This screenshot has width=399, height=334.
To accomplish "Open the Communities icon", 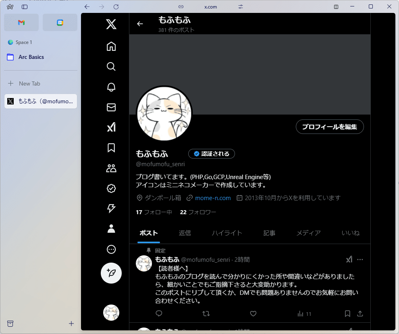I will 111,168.
